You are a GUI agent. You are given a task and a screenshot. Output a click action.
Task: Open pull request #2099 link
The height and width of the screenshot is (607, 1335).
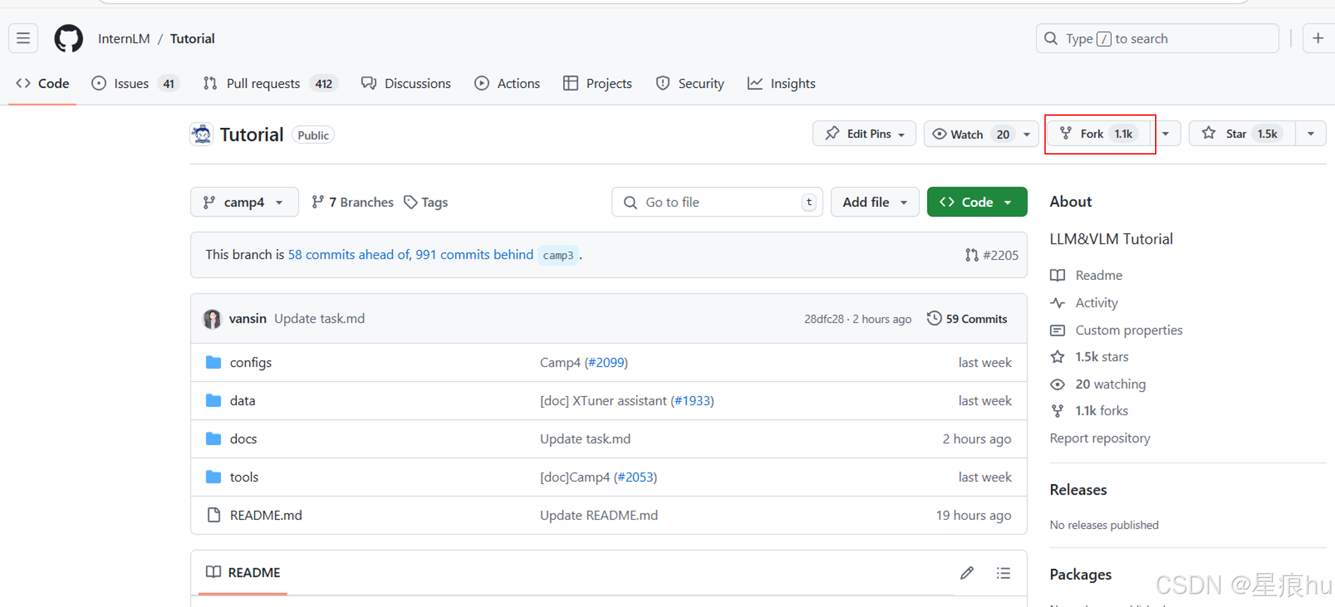607,362
